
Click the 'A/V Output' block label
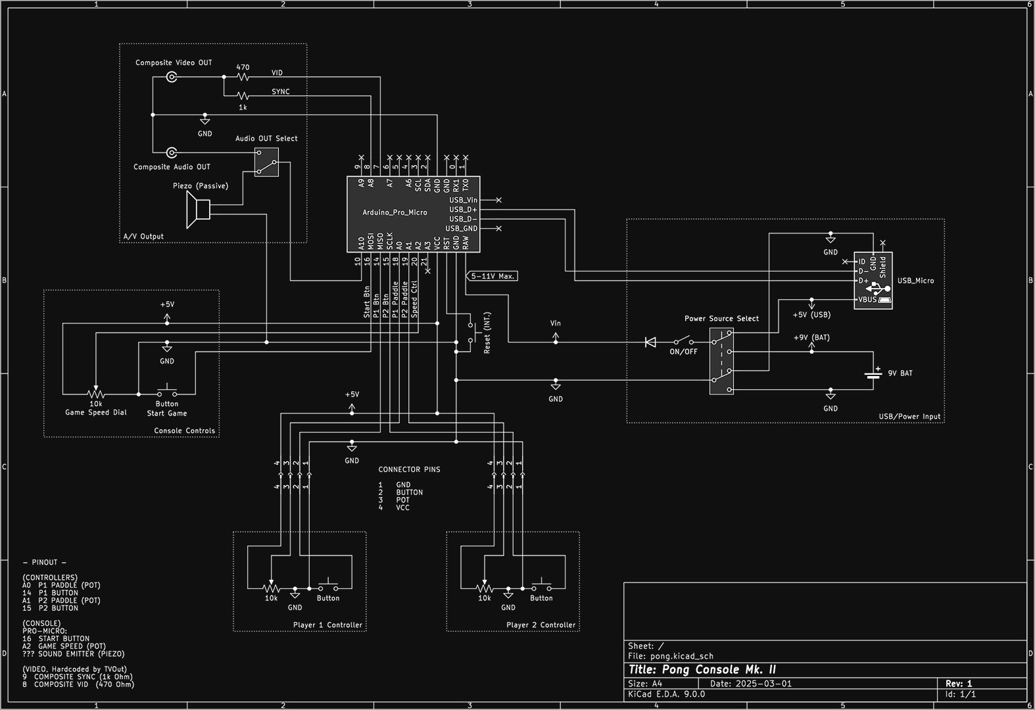tap(143, 237)
